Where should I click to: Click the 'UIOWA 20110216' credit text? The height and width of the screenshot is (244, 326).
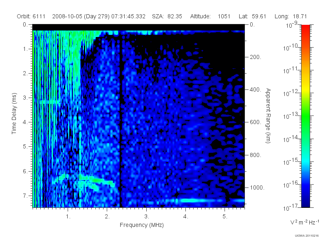pyautogui.click(x=307, y=236)
